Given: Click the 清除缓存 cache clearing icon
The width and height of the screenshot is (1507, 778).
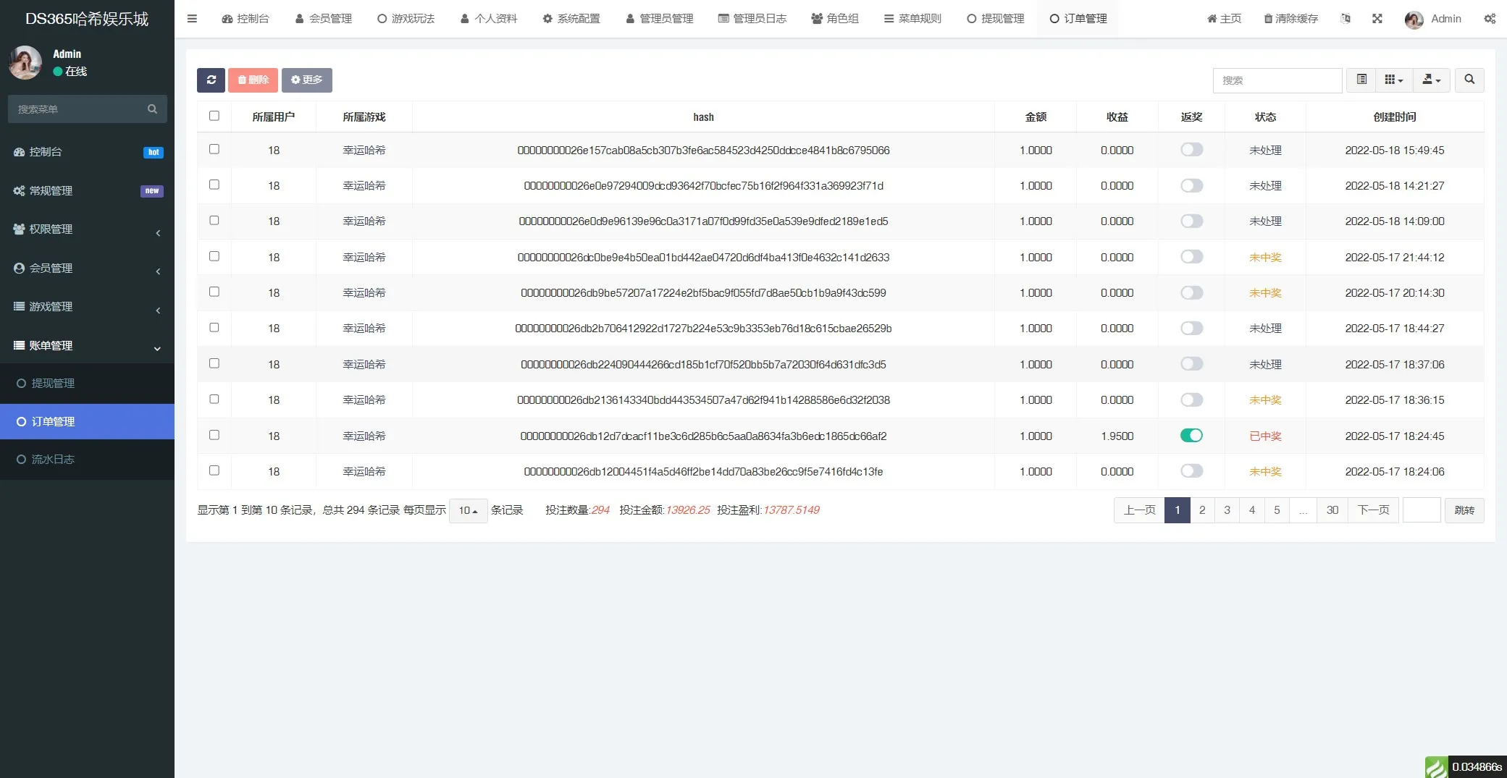Looking at the screenshot, I should click(x=1290, y=18).
